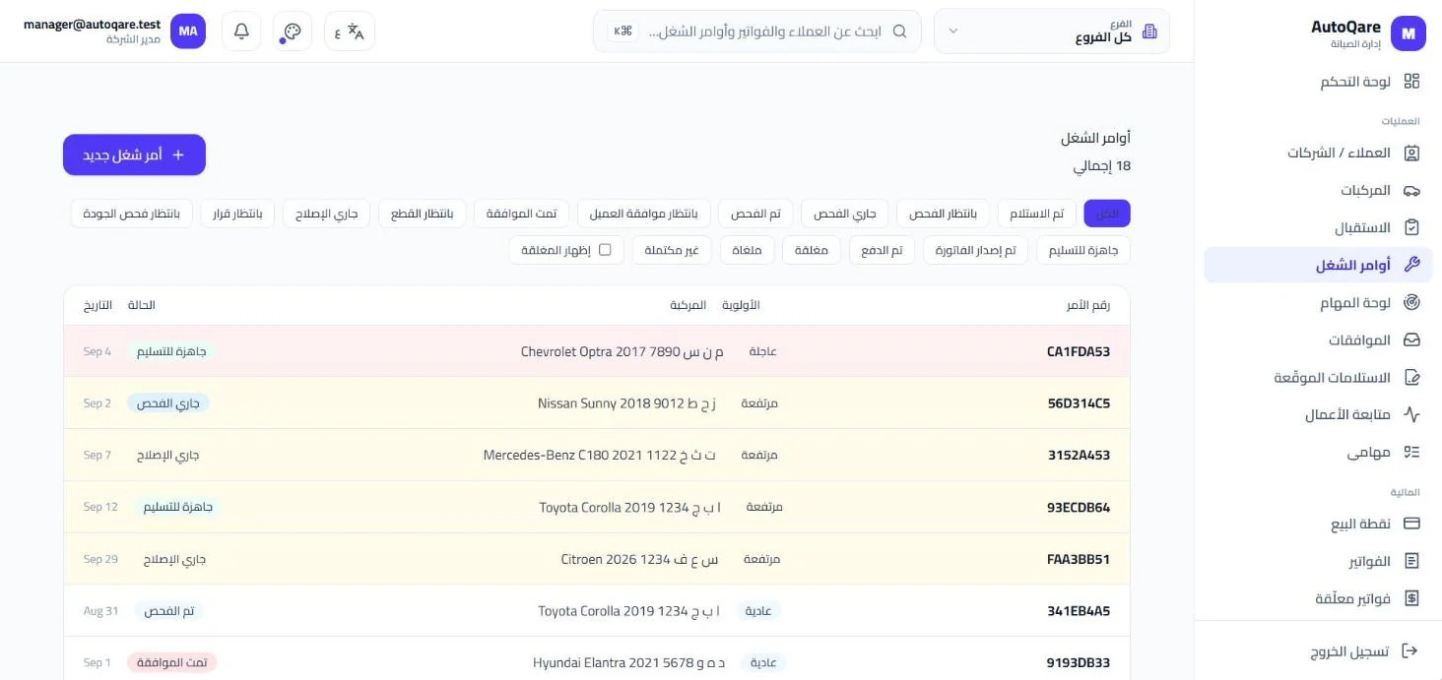Open work order FAA3BB51
The height and width of the screenshot is (680, 1442).
point(596,559)
